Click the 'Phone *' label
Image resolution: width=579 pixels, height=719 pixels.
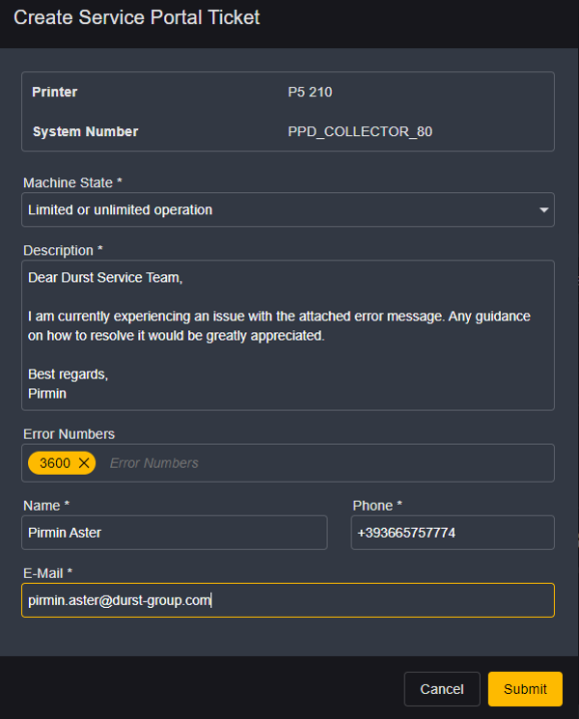tap(377, 506)
